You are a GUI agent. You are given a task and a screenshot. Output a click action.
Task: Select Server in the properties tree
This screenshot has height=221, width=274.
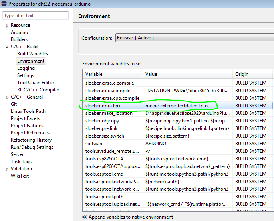pyautogui.click(x=17, y=154)
